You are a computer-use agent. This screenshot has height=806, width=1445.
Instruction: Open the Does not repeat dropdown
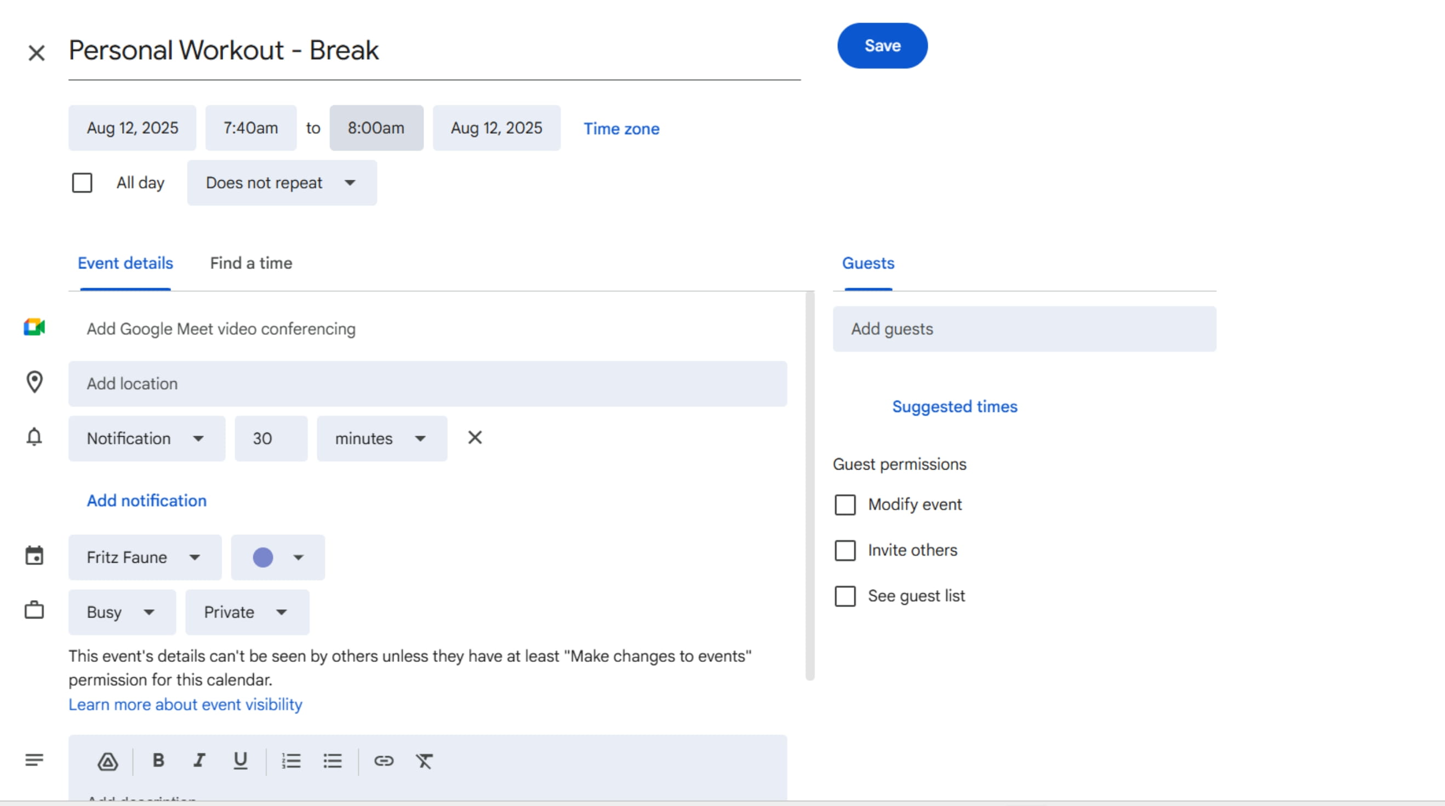pos(282,183)
